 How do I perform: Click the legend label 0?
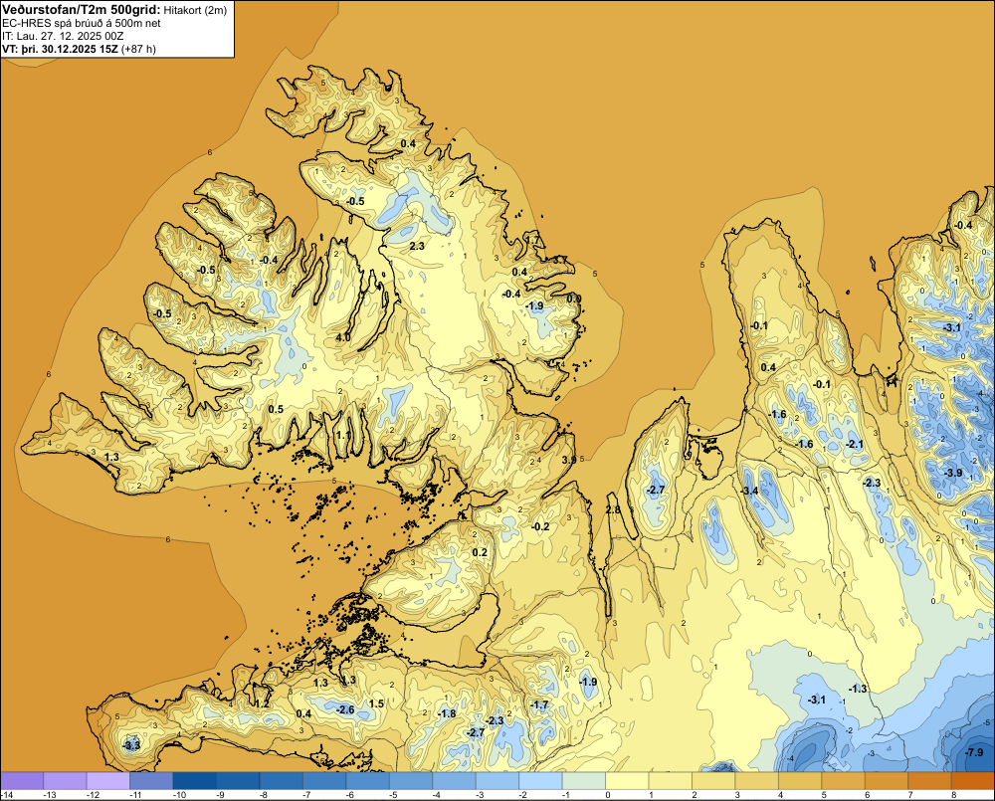click(x=608, y=795)
